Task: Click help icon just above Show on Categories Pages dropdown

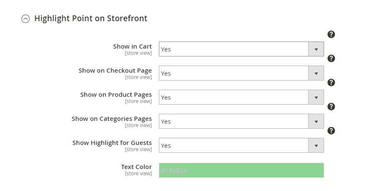Action: coord(331,107)
